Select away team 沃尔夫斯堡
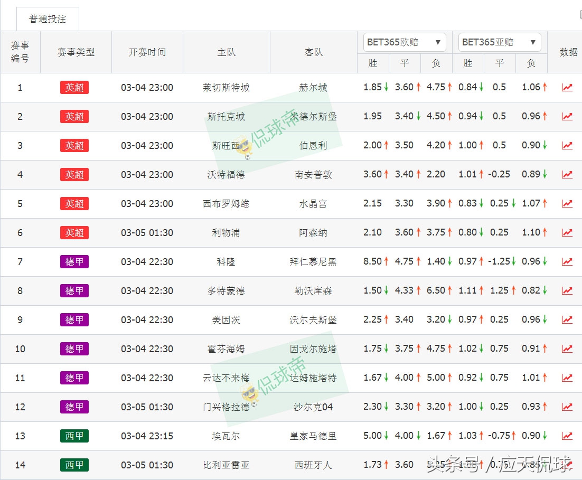This screenshot has height=480, width=582. point(313,319)
